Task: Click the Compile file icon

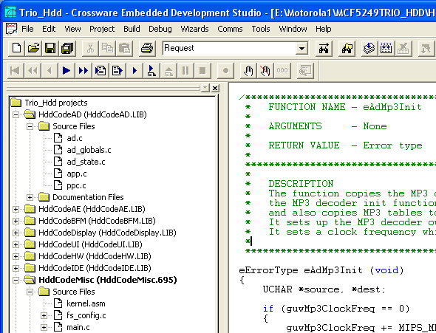Action: pyautogui.click(x=369, y=49)
